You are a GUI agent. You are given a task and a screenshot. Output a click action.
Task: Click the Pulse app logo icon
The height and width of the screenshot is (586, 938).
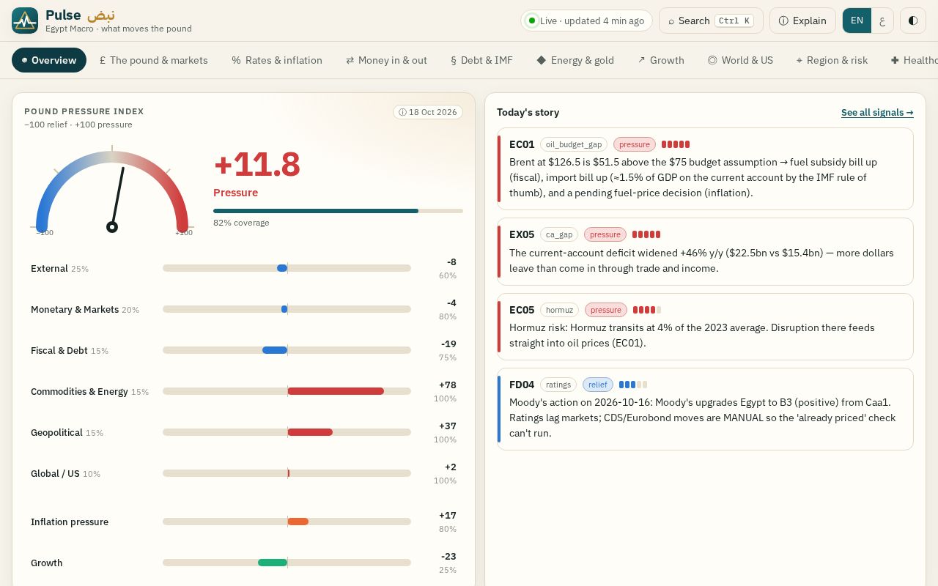(x=25, y=21)
